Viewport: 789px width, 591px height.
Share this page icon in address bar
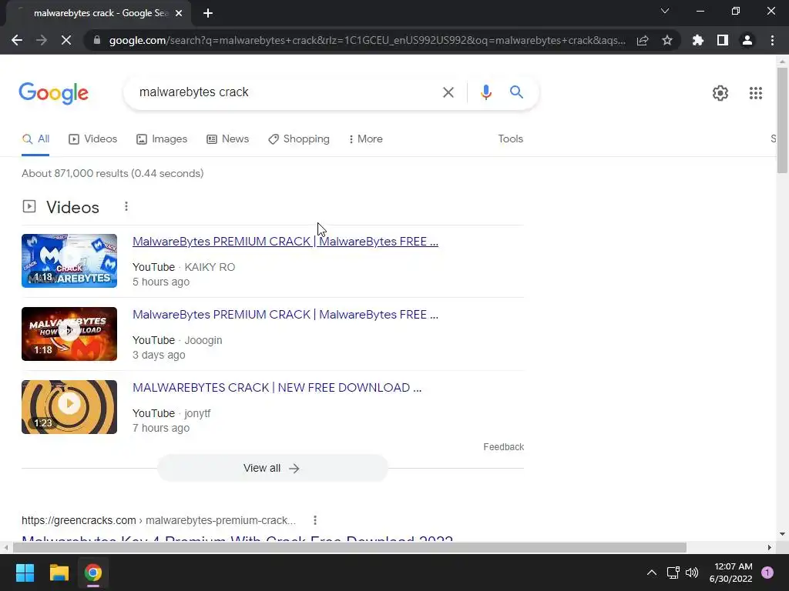[643, 40]
